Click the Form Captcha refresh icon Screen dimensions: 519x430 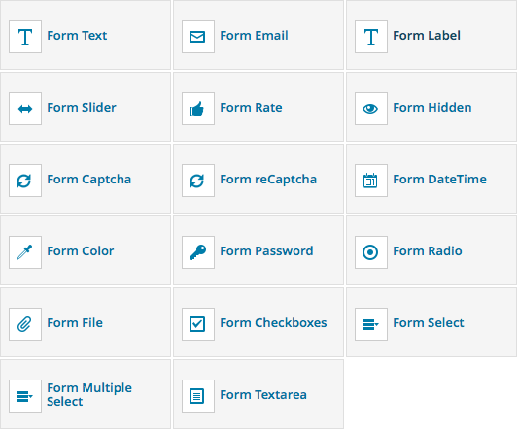[25, 181]
